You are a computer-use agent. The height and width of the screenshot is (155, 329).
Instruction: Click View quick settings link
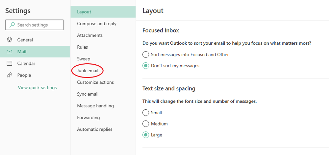point(38,87)
